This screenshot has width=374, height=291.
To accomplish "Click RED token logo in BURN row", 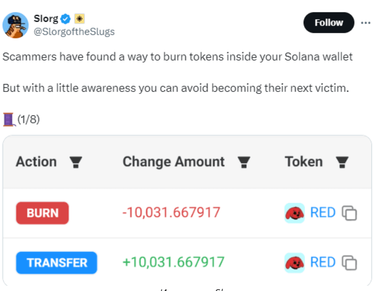I will 295,213.
